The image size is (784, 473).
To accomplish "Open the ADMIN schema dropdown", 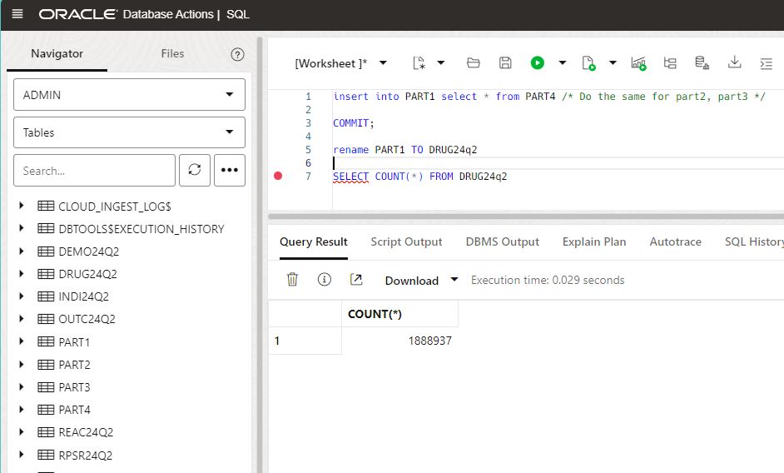I will 129,95.
